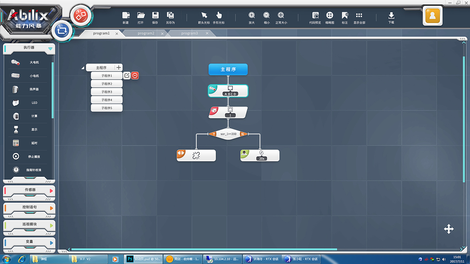470x264 pixels.
Task: Select the motor block labeled A B C D
Action: [x=228, y=91]
